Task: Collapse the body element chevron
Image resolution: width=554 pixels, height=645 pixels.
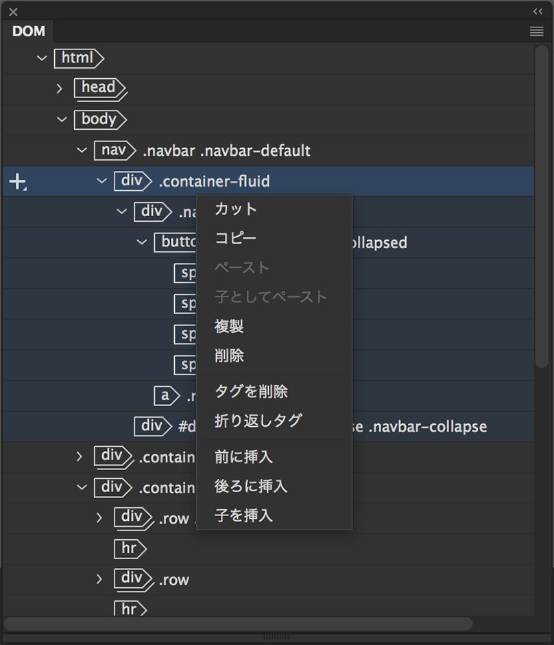Action: pos(61,119)
